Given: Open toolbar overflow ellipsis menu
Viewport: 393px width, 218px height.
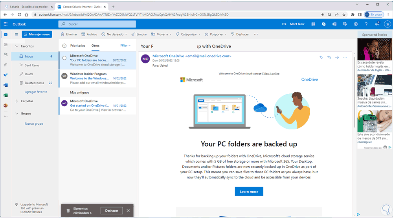Looking at the screenshot, I should click(x=256, y=34).
